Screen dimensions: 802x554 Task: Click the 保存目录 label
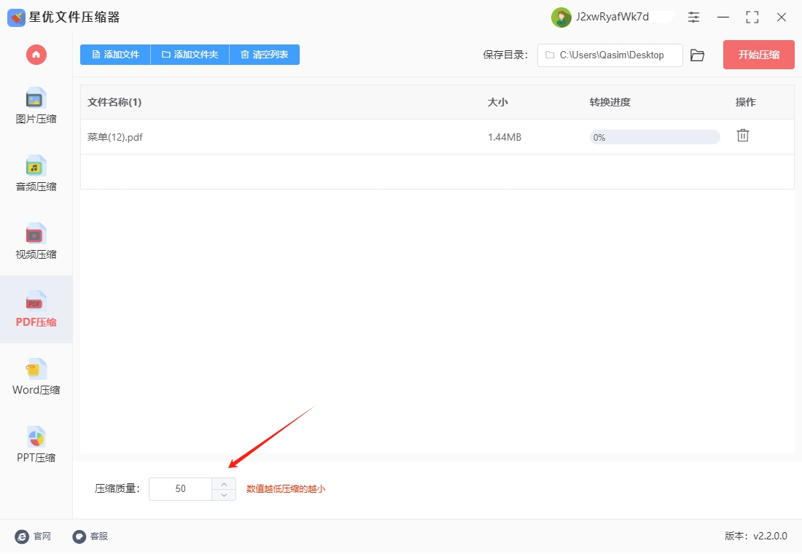[505, 55]
